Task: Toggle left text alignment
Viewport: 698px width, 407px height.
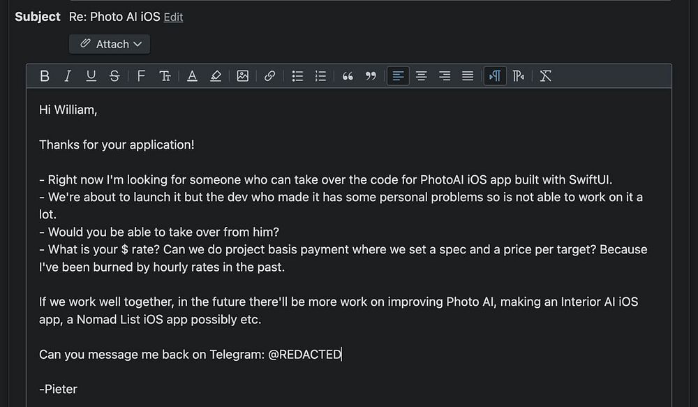Action: [398, 76]
